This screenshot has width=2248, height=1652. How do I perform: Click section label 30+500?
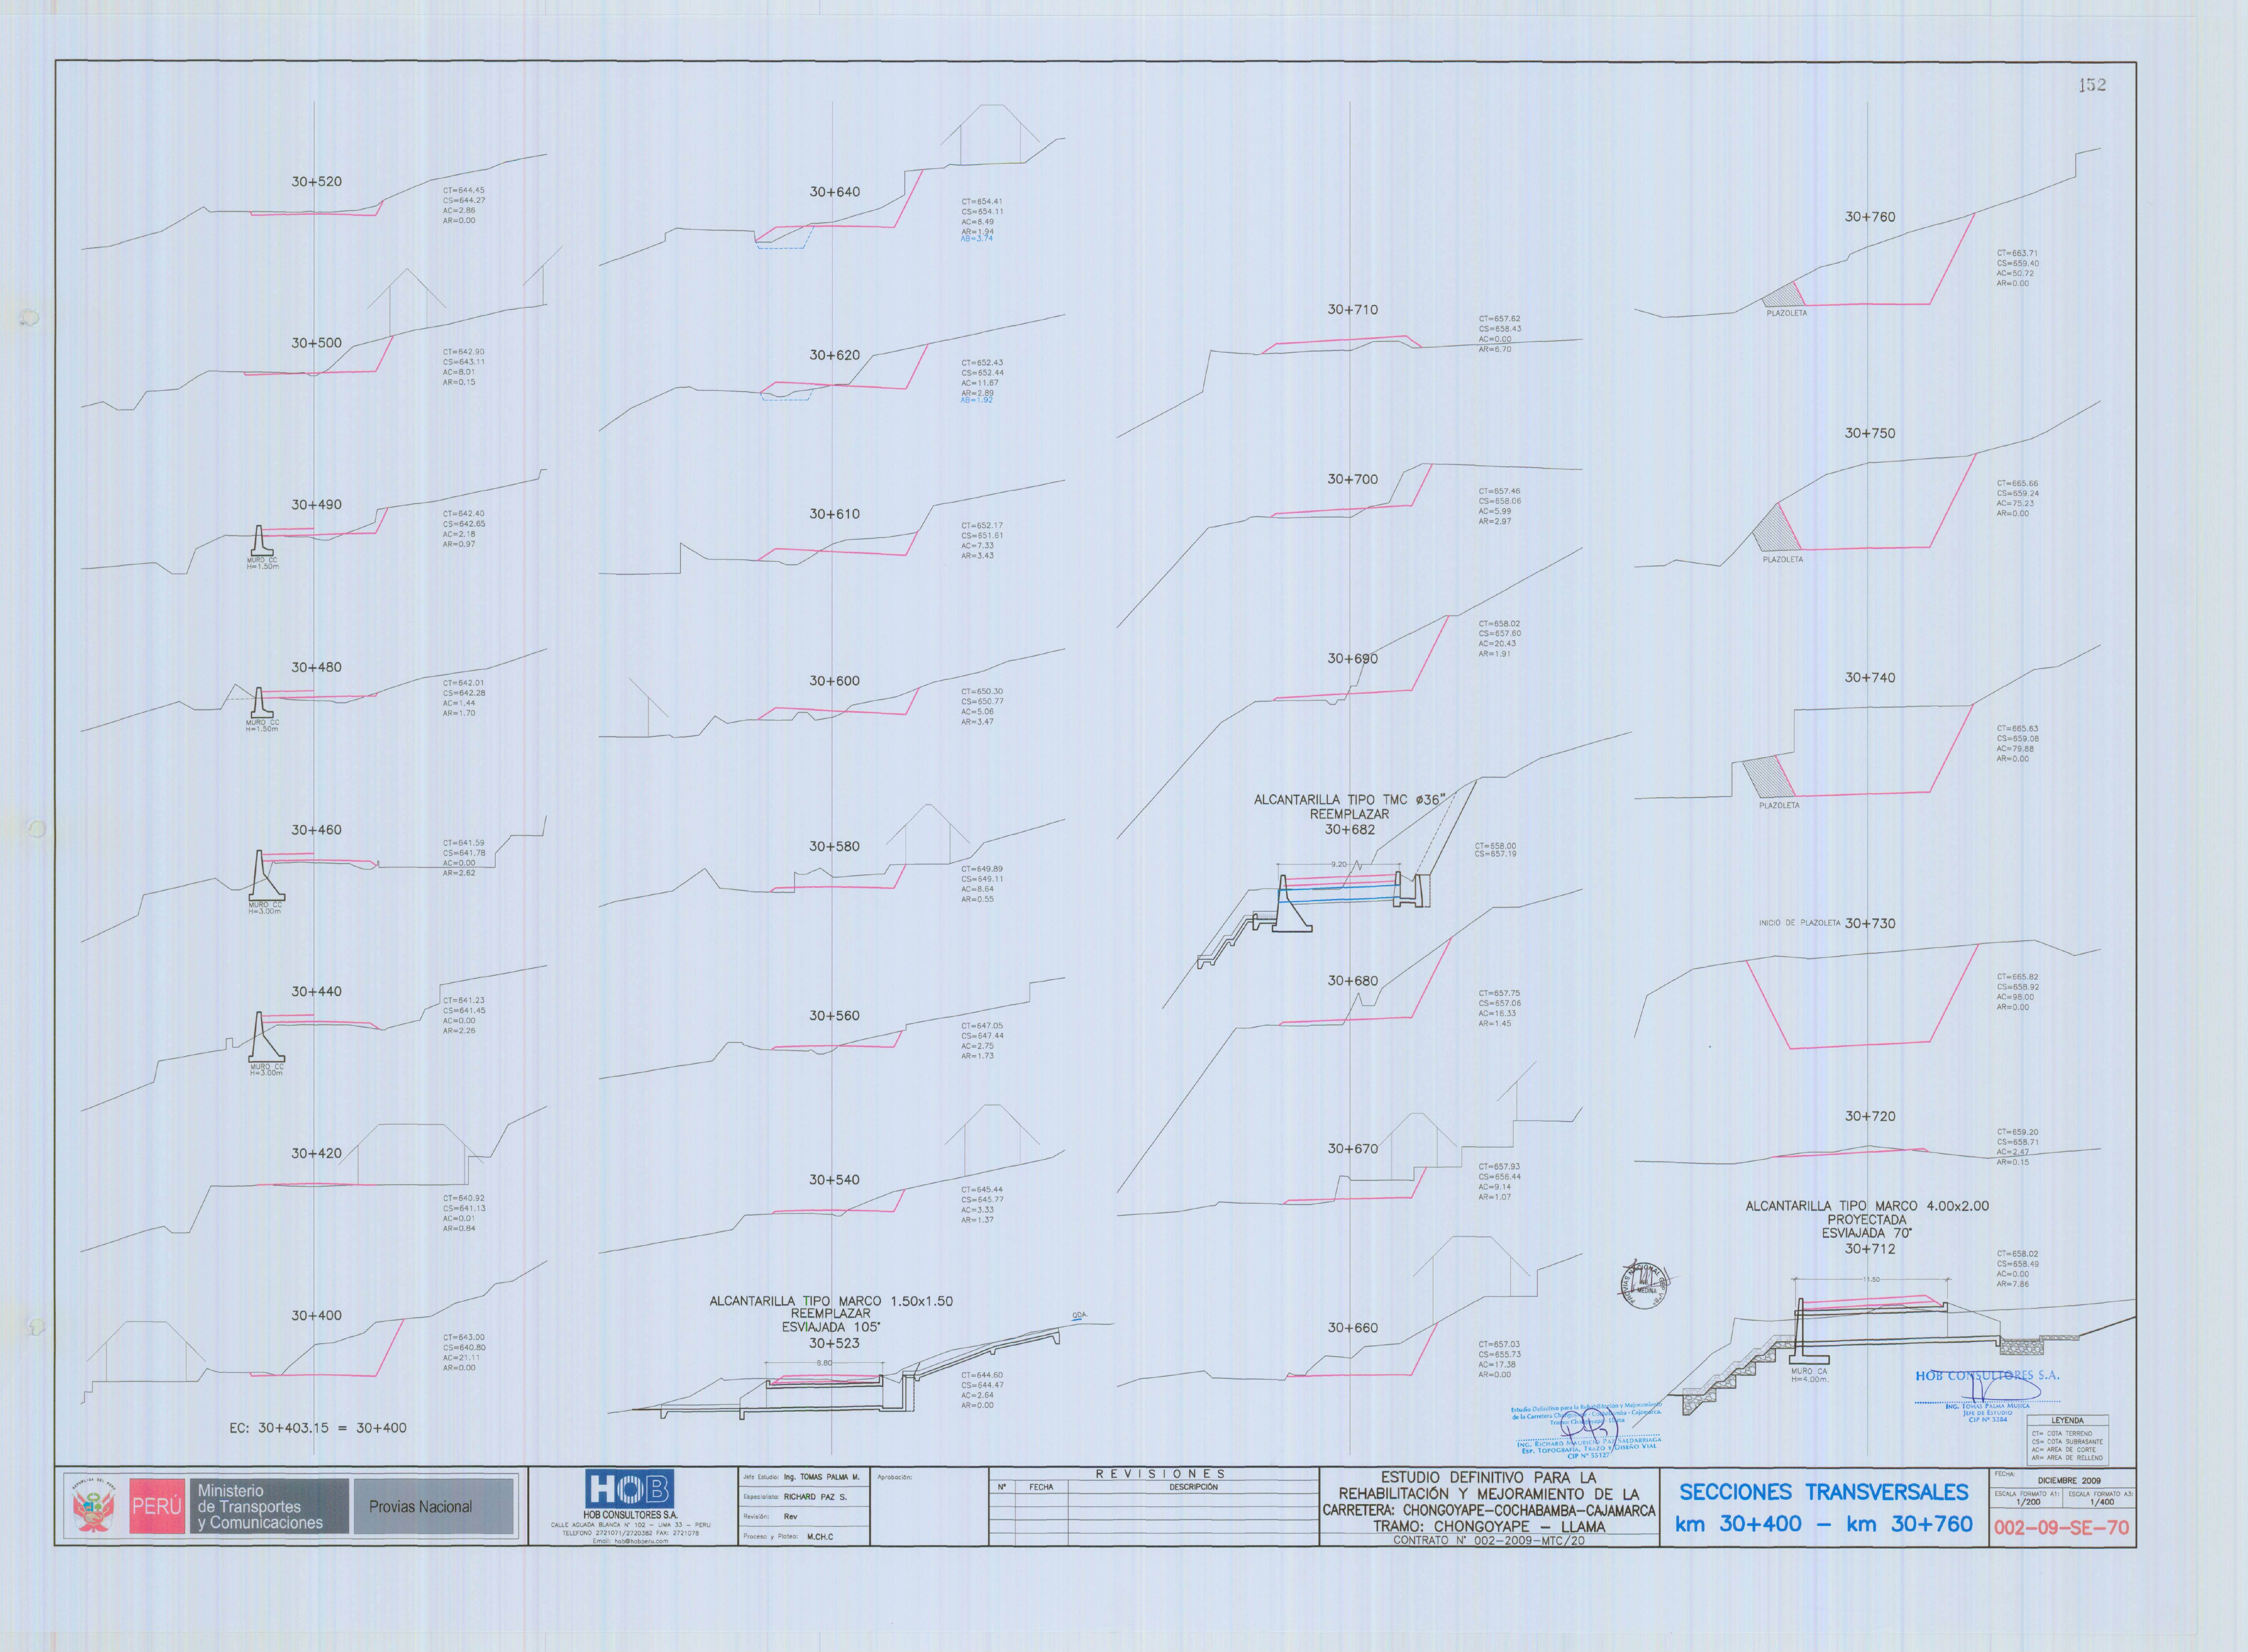[316, 343]
